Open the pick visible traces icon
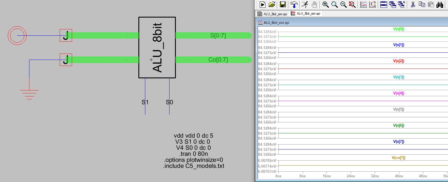 coord(364,4)
